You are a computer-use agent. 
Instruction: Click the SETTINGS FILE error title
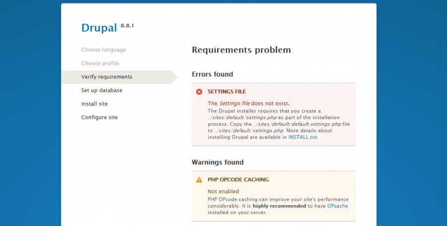tap(226, 91)
